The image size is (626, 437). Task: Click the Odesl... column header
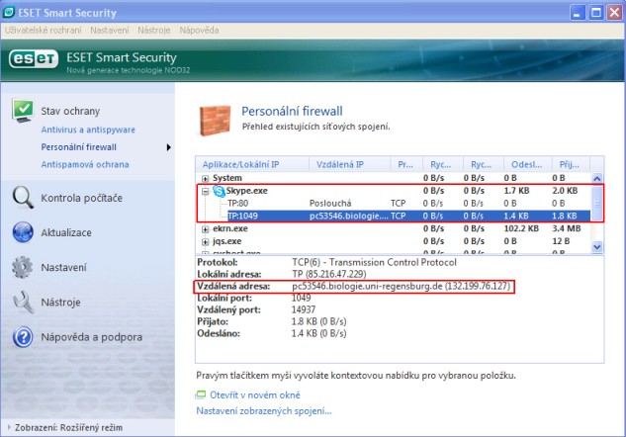pos(528,164)
